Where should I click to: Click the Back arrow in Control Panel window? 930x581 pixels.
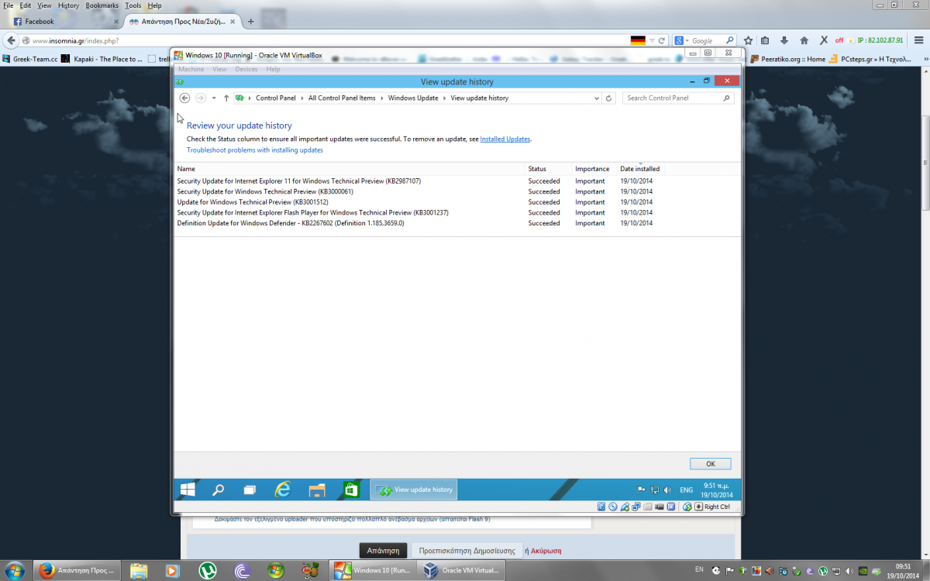point(184,98)
